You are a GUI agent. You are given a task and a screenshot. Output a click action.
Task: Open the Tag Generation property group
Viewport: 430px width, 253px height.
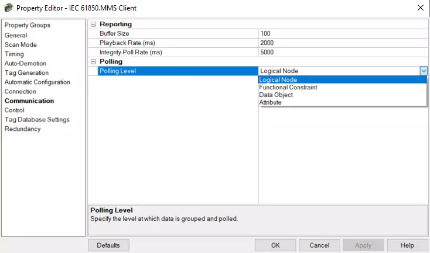26,73
